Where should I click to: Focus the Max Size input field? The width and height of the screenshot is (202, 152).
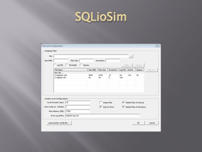tap(87, 61)
